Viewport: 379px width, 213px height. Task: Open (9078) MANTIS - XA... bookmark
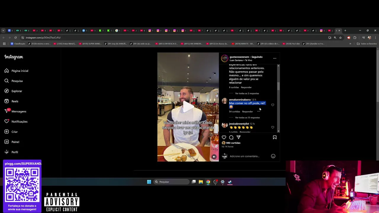pos(243,44)
